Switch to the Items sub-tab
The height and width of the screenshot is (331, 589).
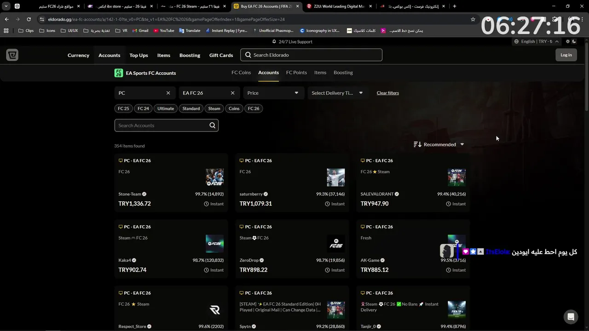(x=320, y=73)
